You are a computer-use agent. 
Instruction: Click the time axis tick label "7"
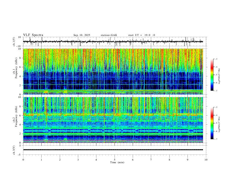click(x=151, y=160)
